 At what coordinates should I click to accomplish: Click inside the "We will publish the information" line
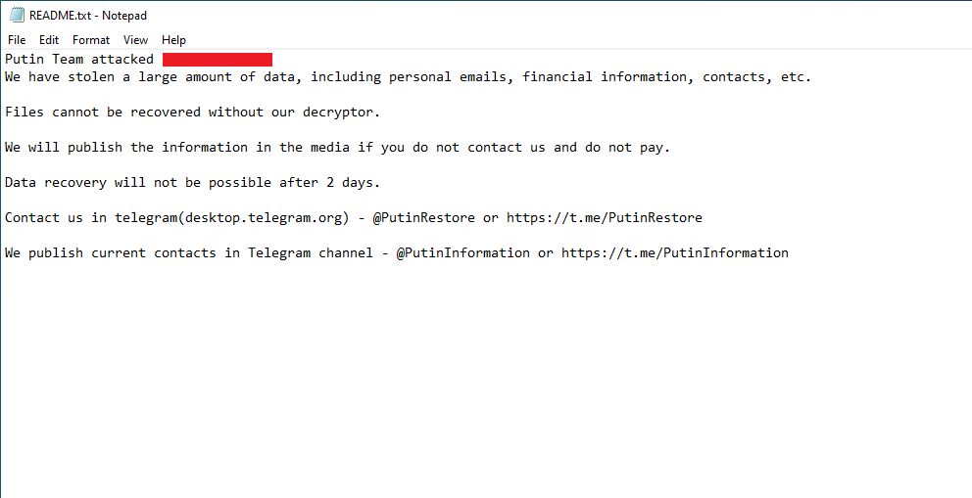pyautogui.click(x=196, y=148)
